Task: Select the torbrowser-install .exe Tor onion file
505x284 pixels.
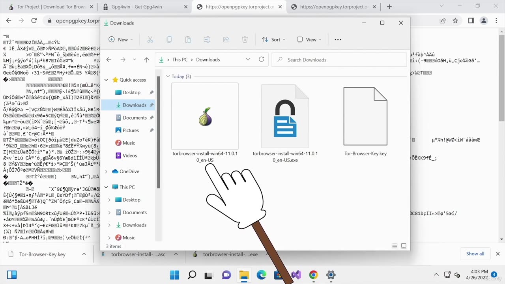Action: click(x=205, y=123)
